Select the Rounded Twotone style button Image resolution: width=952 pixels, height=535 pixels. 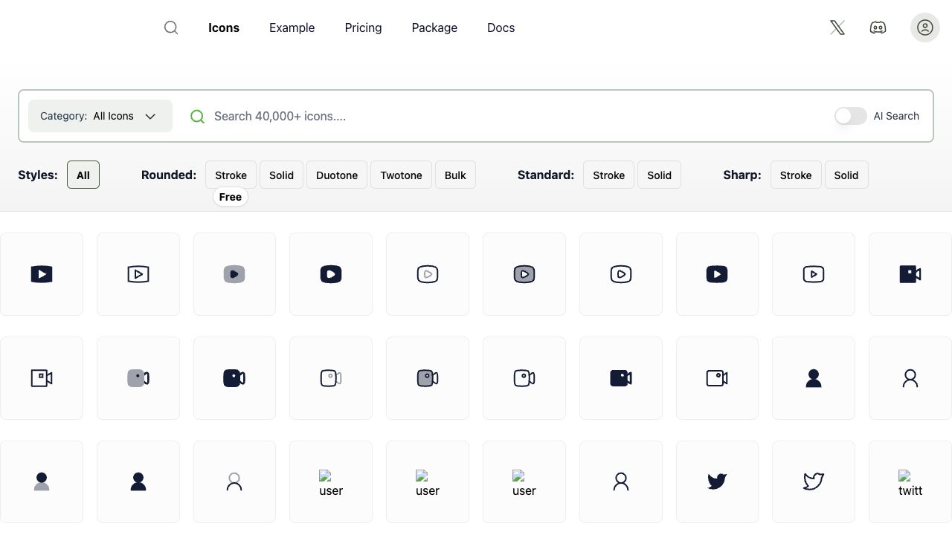click(401, 175)
